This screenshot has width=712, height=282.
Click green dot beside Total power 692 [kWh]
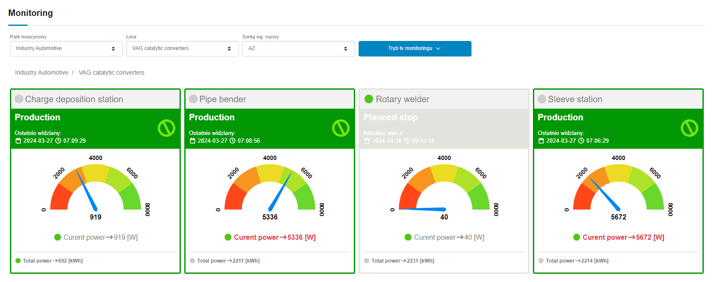pos(18,260)
